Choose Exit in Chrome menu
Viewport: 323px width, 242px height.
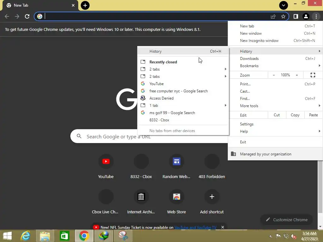(275, 142)
